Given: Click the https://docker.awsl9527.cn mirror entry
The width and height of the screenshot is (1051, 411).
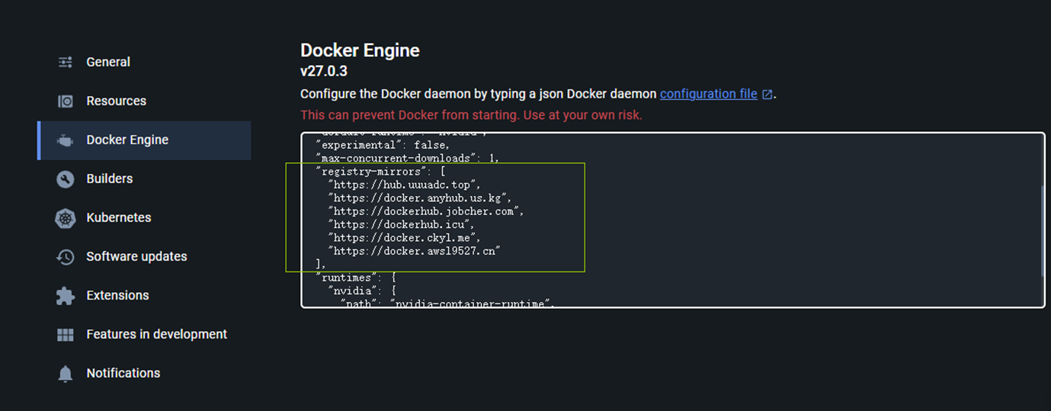Looking at the screenshot, I should click(x=414, y=251).
